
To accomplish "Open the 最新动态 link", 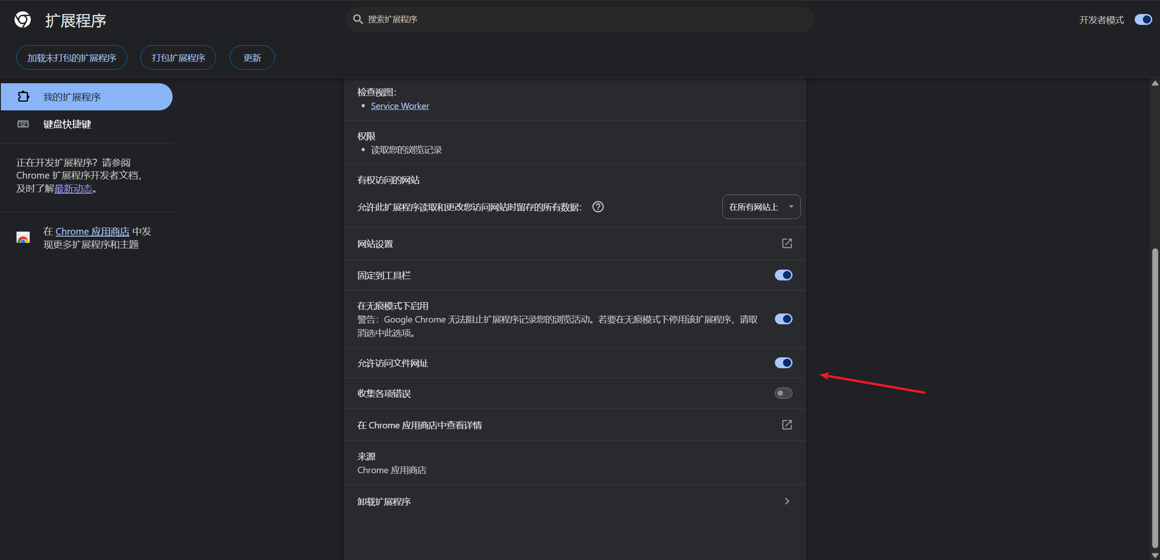I will [73, 189].
